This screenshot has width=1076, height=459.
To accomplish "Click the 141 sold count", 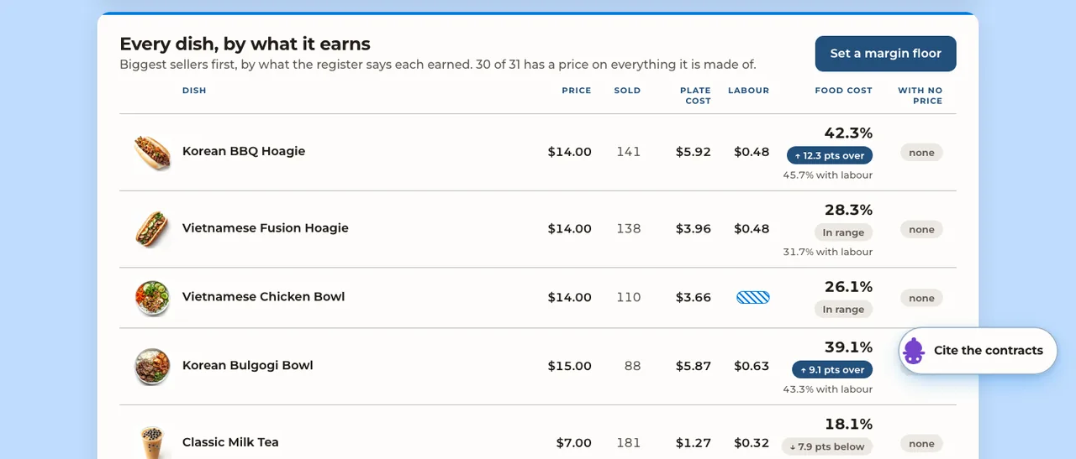I will pos(629,152).
